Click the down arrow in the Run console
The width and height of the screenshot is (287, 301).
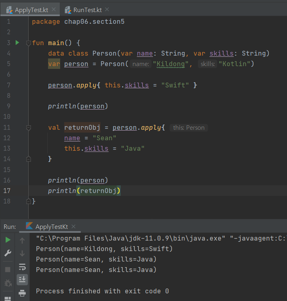click(22, 253)
